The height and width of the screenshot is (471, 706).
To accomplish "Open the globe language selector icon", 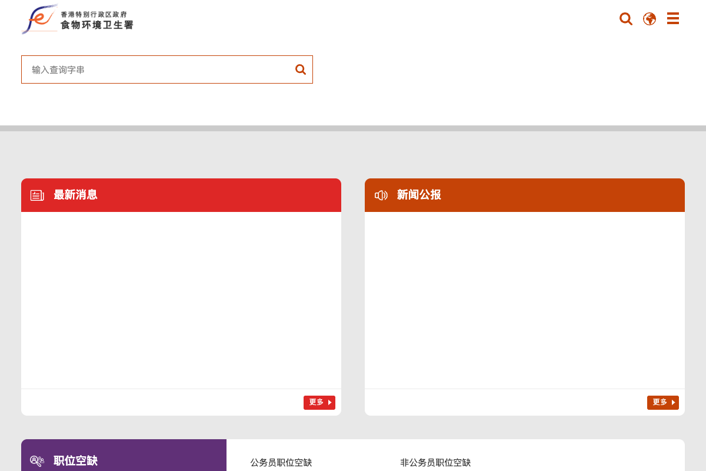I will (x=650, y=19).
